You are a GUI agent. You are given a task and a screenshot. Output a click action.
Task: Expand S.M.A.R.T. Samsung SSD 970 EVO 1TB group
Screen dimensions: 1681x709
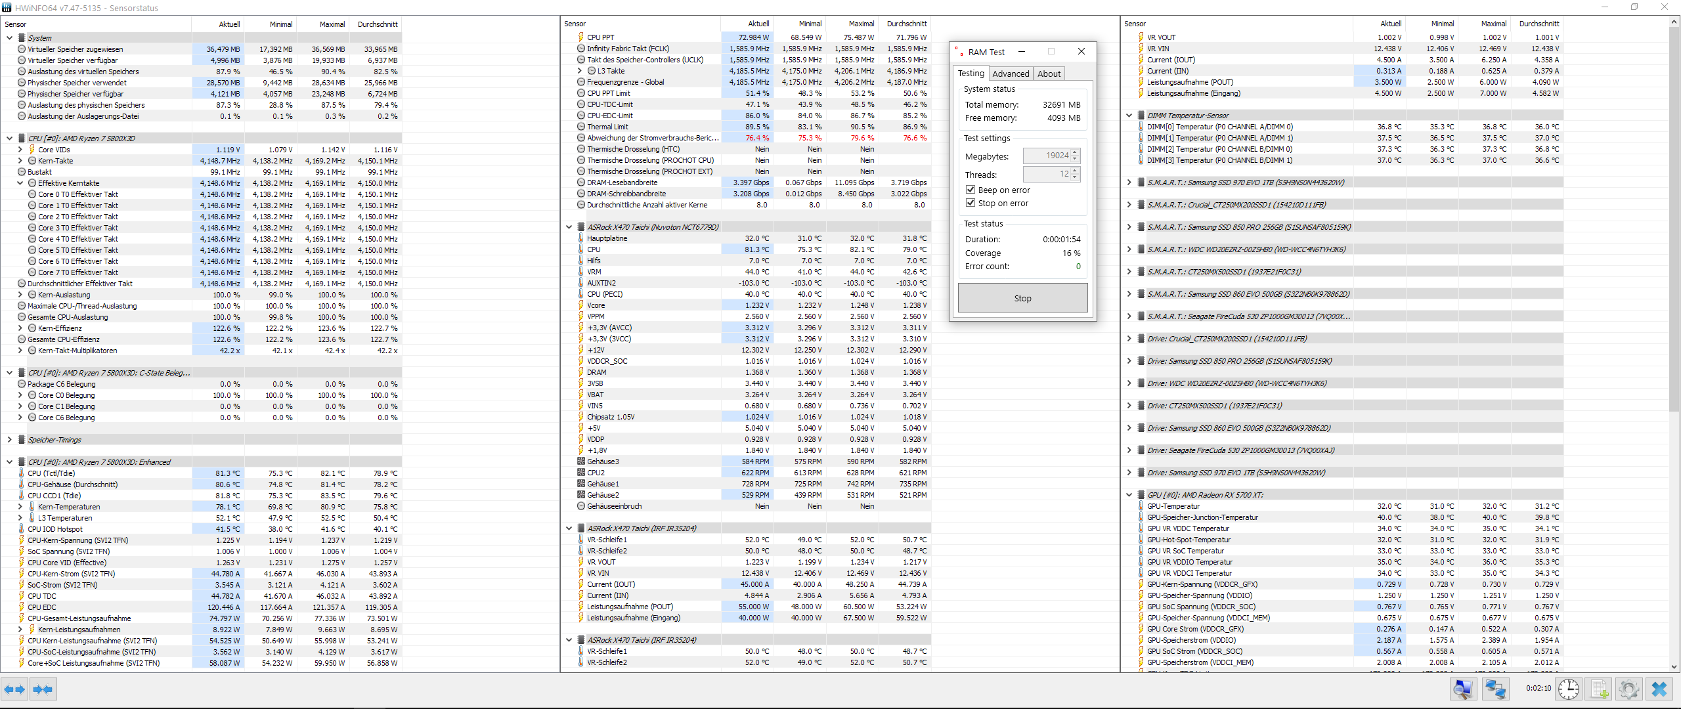1129,182
